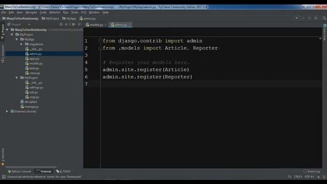Open the Terminal tool window
Screen dimensions: 327x184
[x=44, y=172]
